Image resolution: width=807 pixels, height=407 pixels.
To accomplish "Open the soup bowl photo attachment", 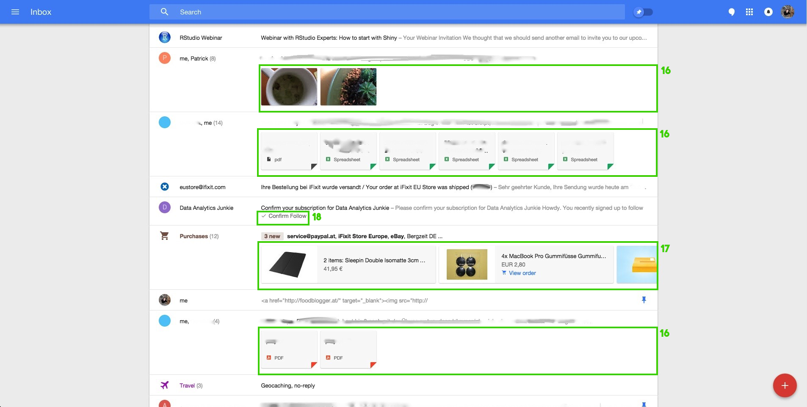I will pos(289,87).
